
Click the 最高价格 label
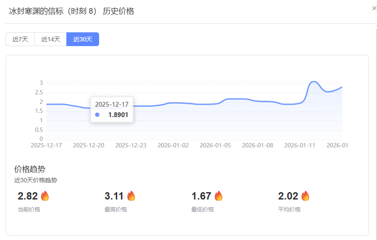pos(115,209)
